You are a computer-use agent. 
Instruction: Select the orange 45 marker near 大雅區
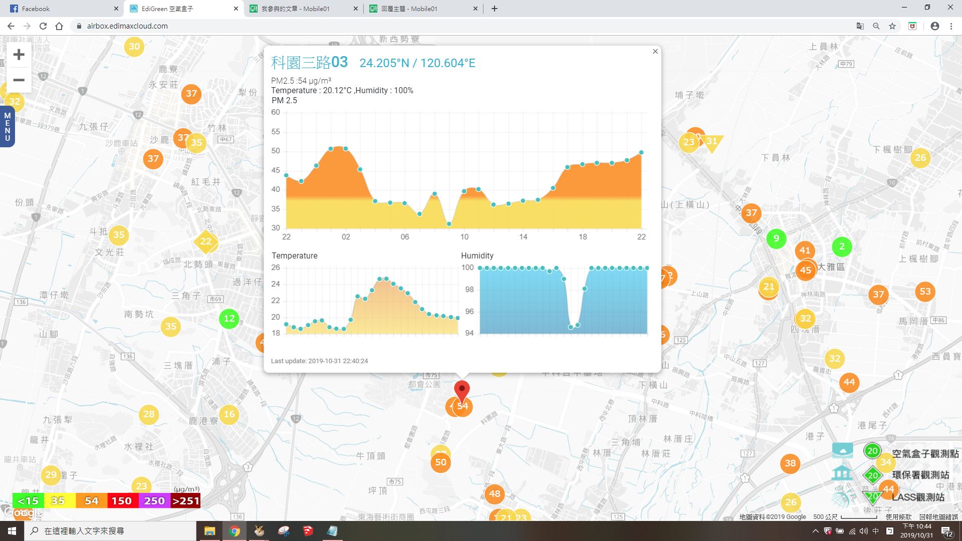click(x=805, y=270)
